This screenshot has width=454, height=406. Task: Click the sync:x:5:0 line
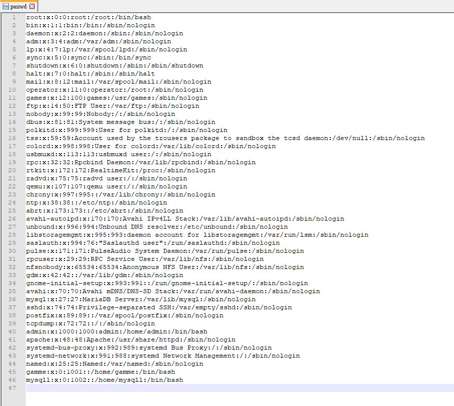click(x=88, y=57)
